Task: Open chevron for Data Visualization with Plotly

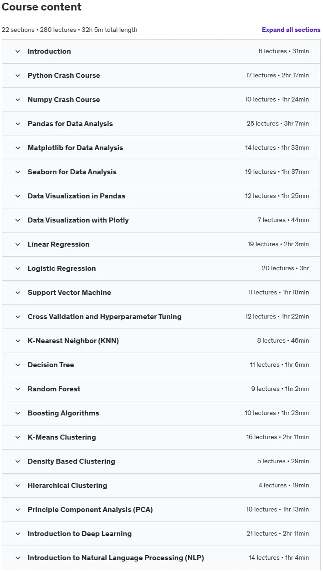Action: point(18,220)
